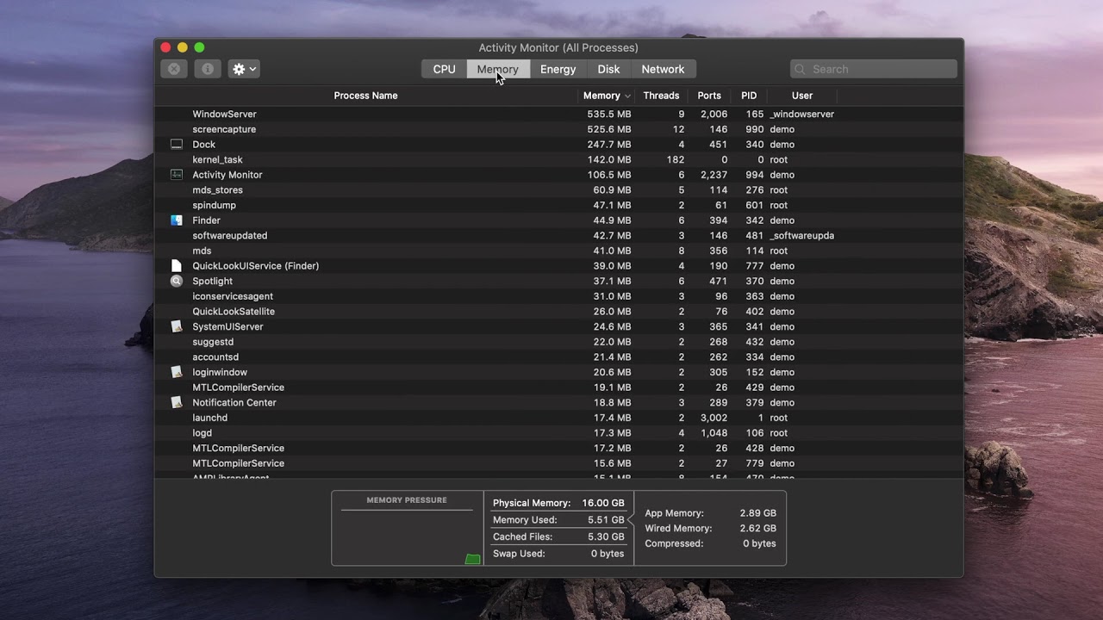Click the green memory pressure indicator
This screenshot has width=1103, height=620.
(472, 560)
